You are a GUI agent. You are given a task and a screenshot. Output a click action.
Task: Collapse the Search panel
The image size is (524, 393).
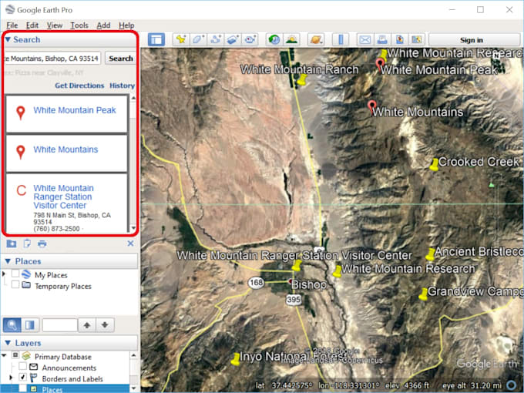pos(8,40)
